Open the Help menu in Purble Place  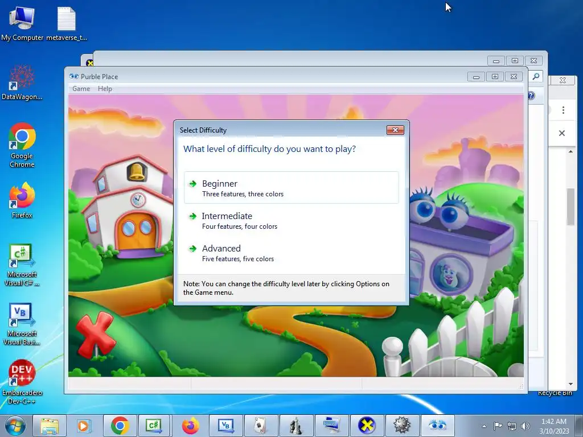pos(105,88)
